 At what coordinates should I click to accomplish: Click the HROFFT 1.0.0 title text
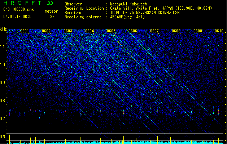tap(28, 3)
